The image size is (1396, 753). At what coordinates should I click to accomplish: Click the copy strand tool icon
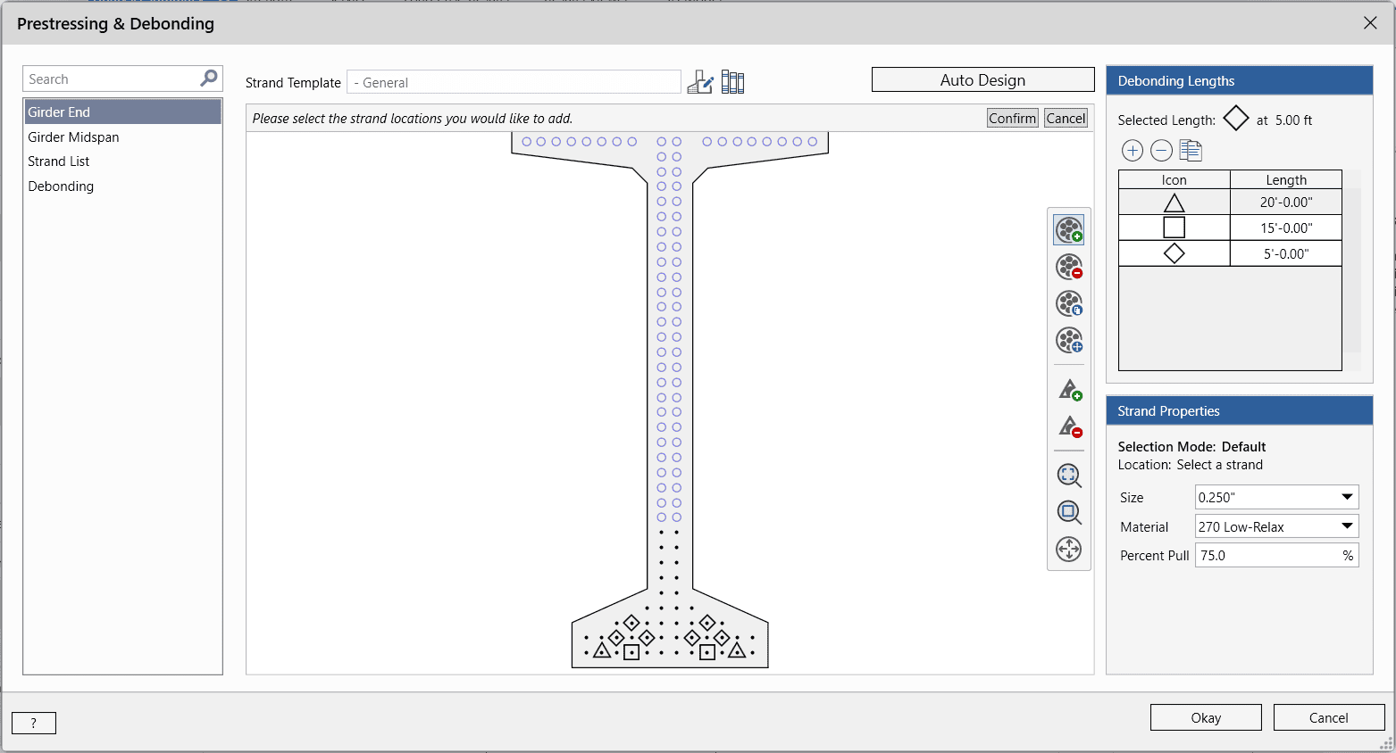[1069, 303]
